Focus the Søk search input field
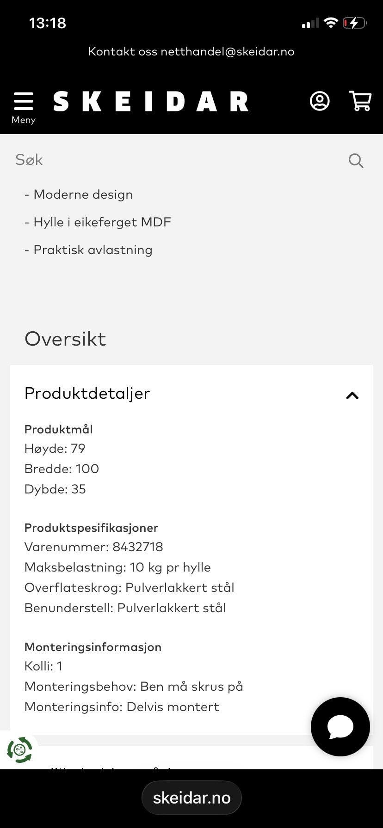 pyautogui.click(x=180, y=160)
